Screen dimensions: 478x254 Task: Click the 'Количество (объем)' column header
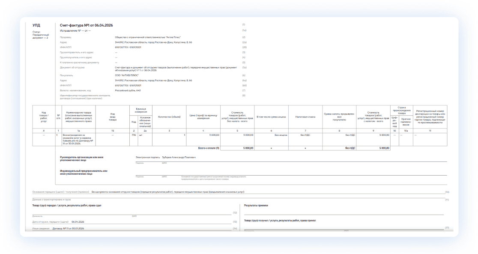(x=169, y=117)
